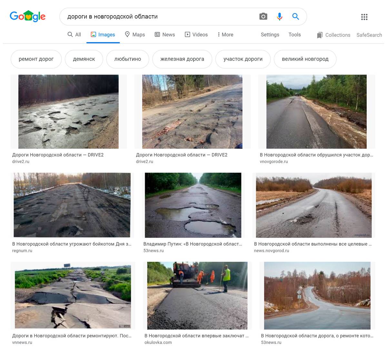Screen dimensions: 387x357
Task: Go to Google homepage via logo
Action: click(x=28, y=16)
